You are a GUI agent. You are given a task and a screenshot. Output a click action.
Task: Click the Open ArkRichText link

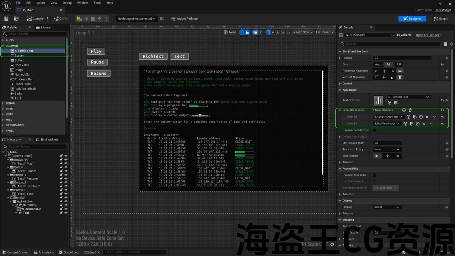point(428,35)
